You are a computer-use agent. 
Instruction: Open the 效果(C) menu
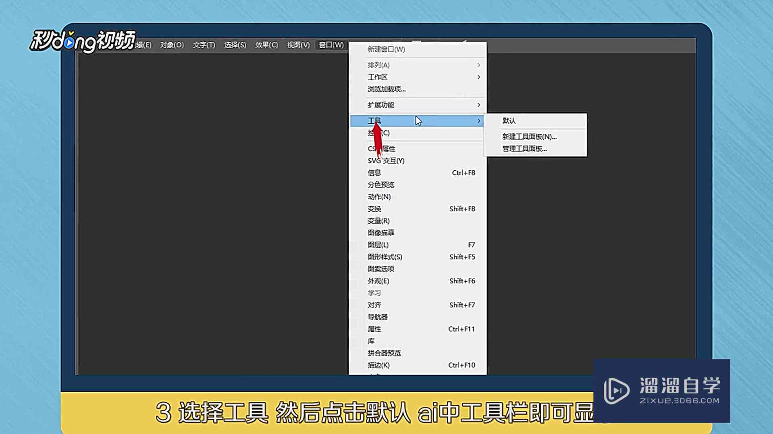[267, 45]
